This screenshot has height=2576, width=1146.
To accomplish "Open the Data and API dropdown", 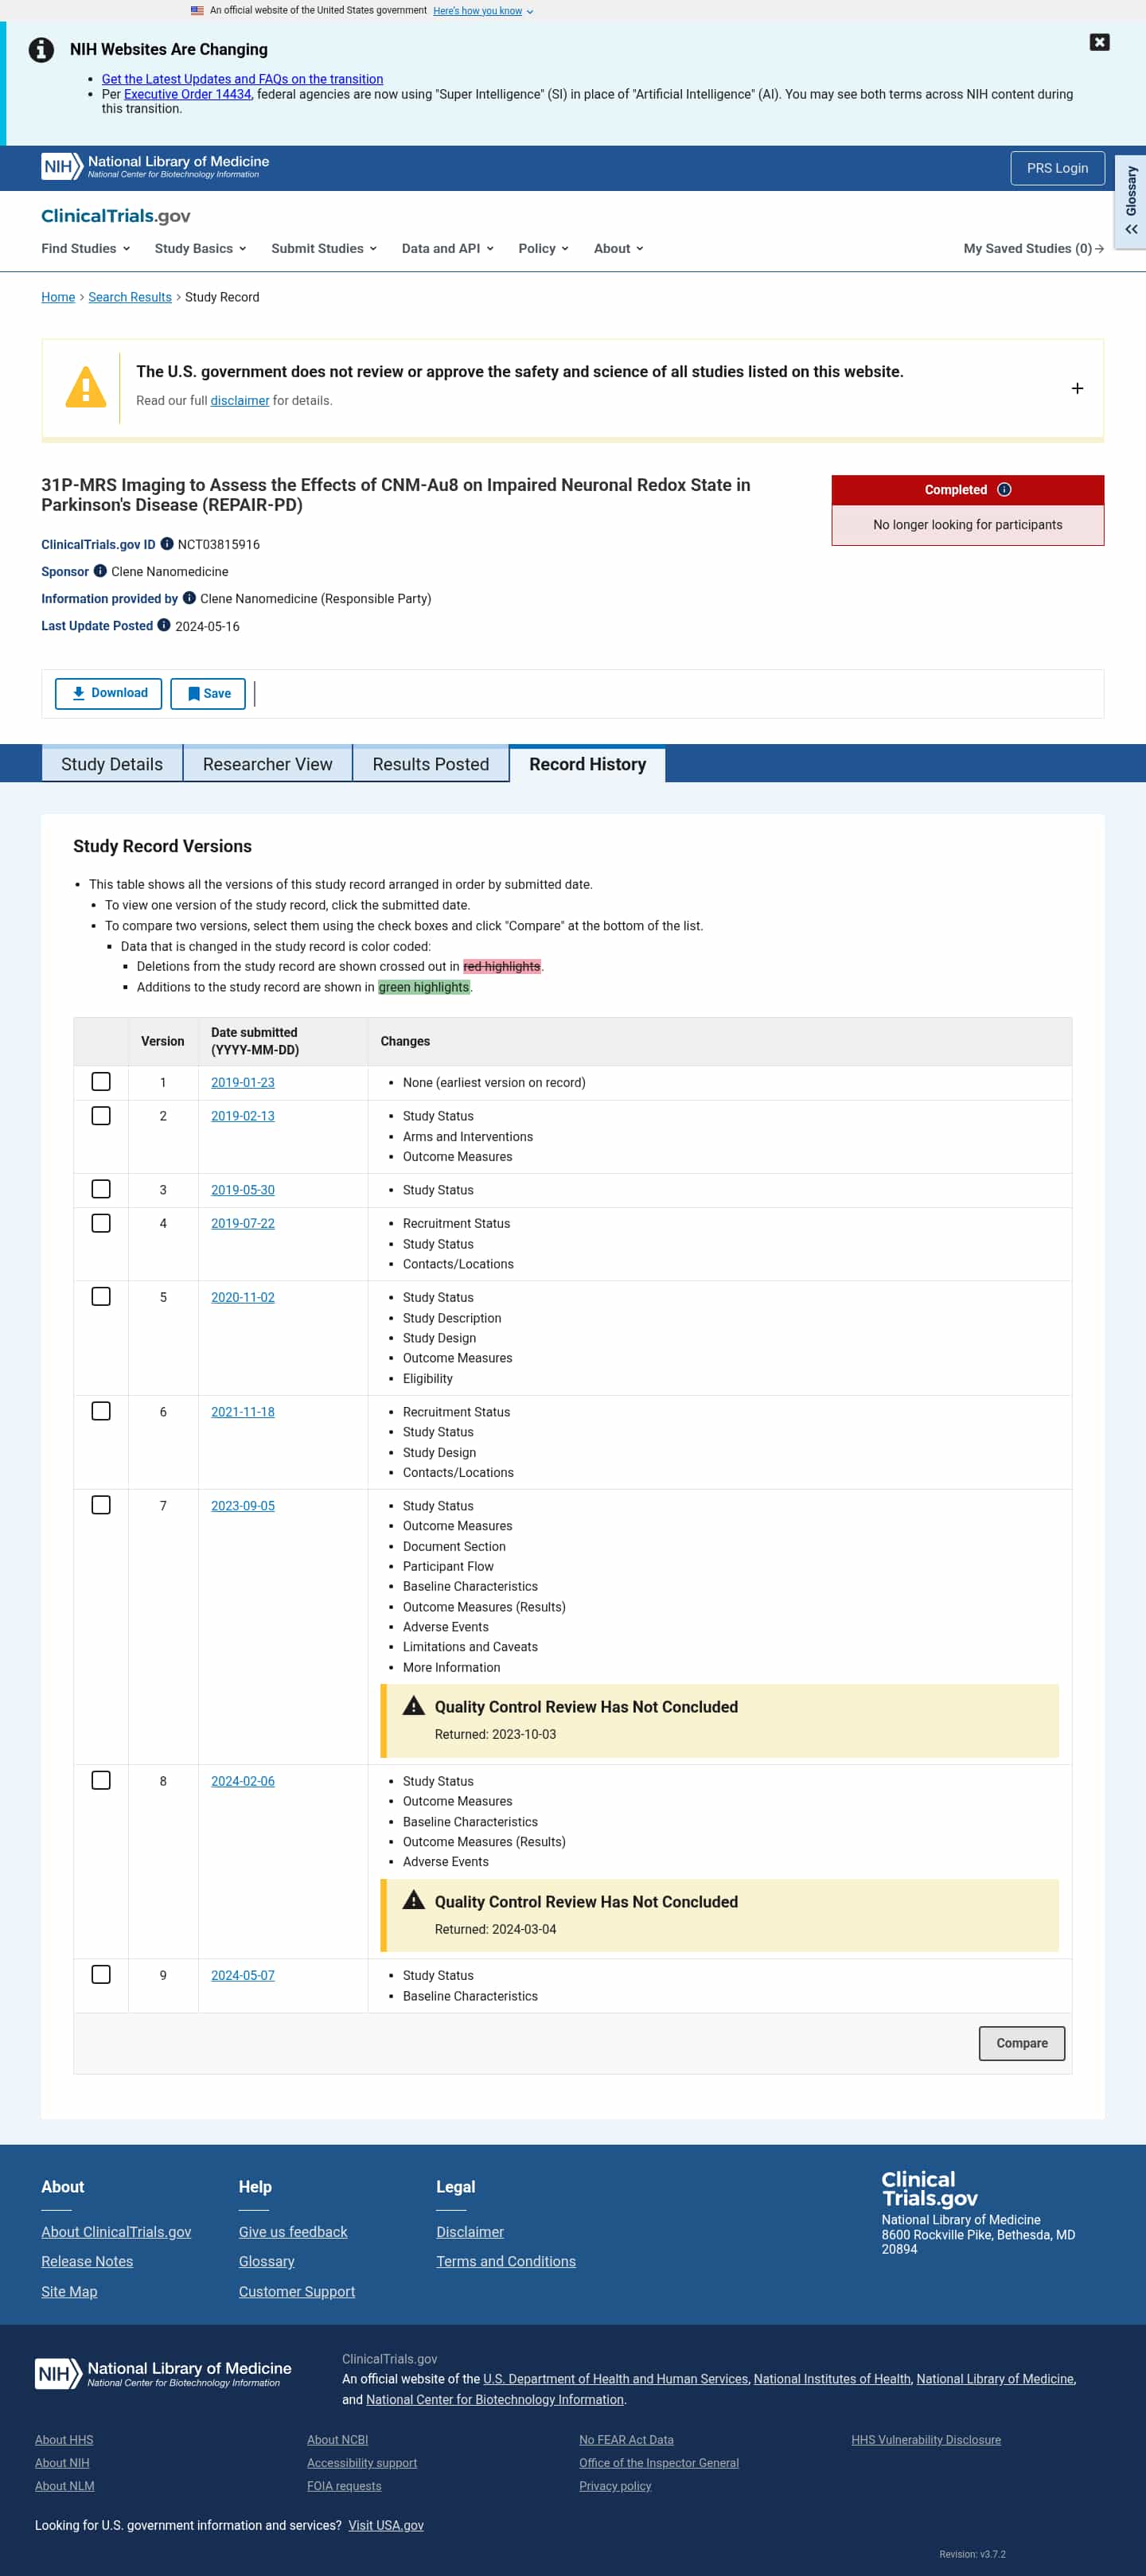I will coord(448,248).
